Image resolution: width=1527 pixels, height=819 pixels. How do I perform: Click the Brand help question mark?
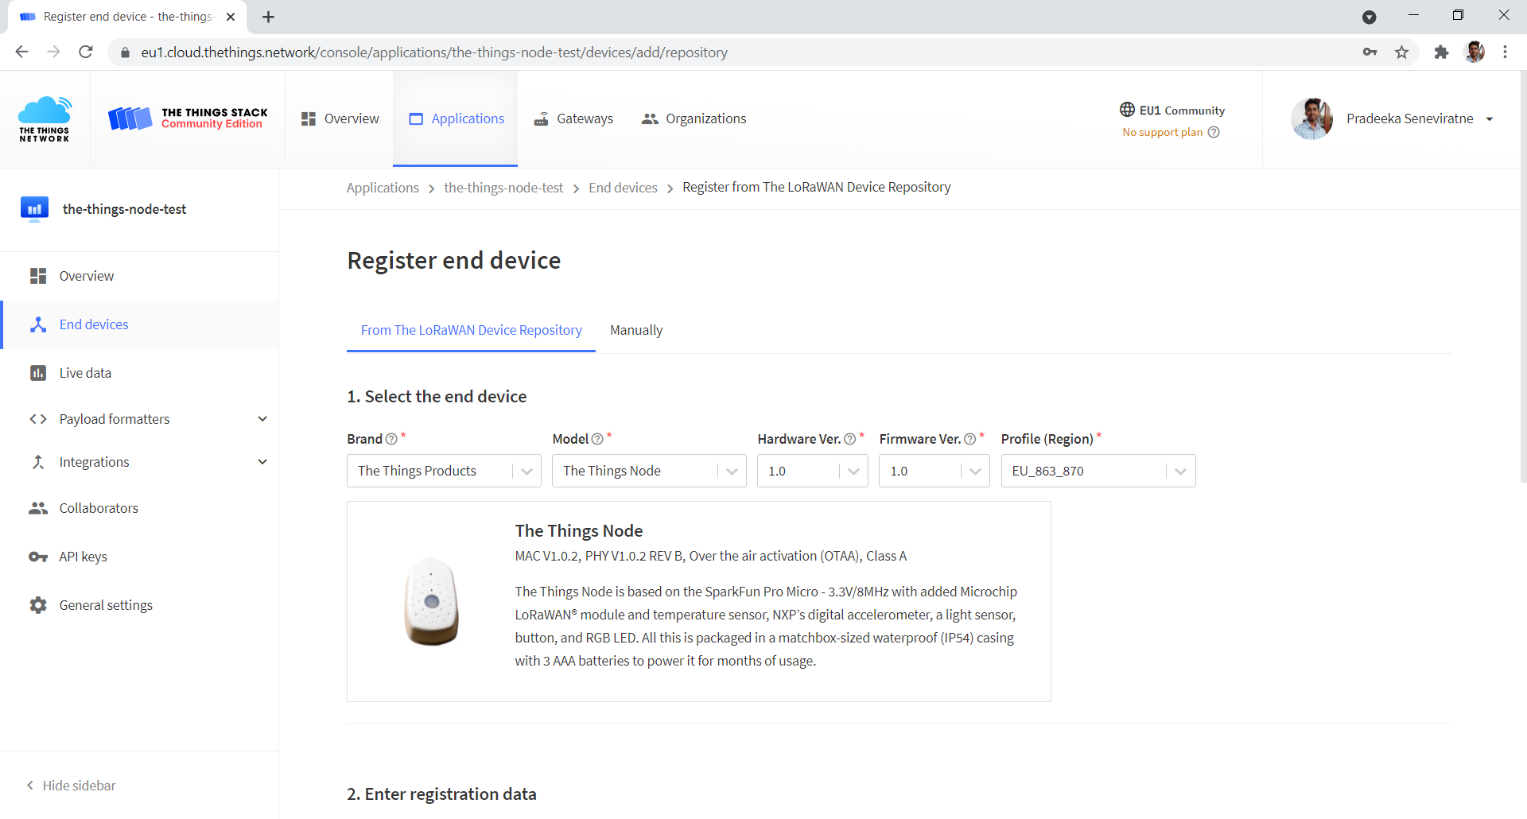tap(391, 438)
